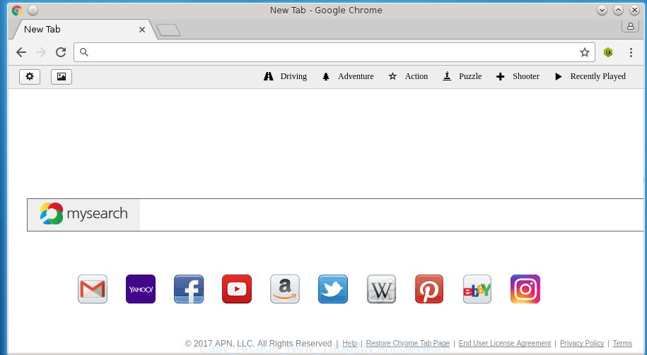Focus the Chrome address bar
Screen dimensions: 647x355
pos(334,52)
